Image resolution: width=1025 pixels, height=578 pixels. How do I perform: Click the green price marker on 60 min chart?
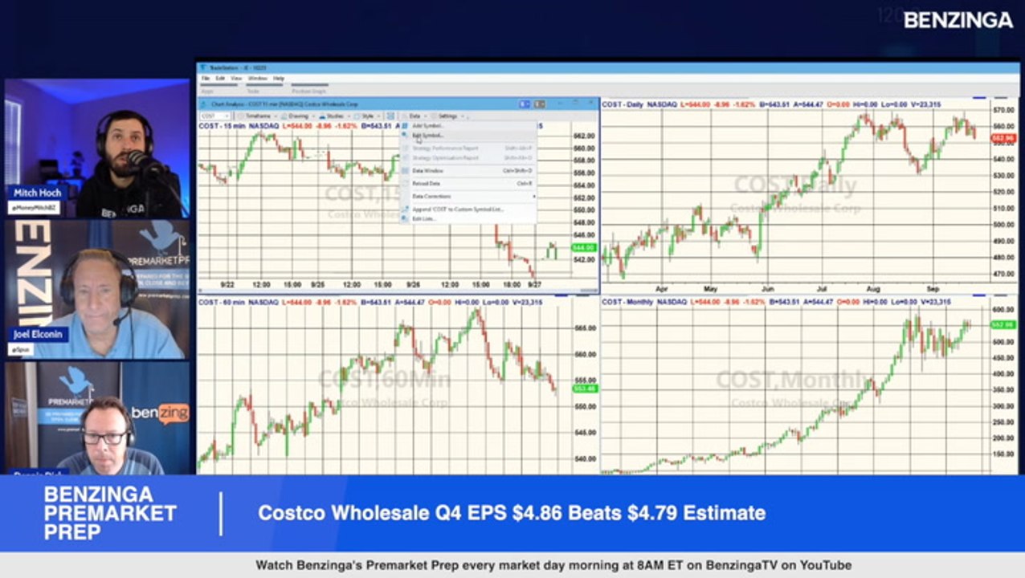[x=584, y=389]
